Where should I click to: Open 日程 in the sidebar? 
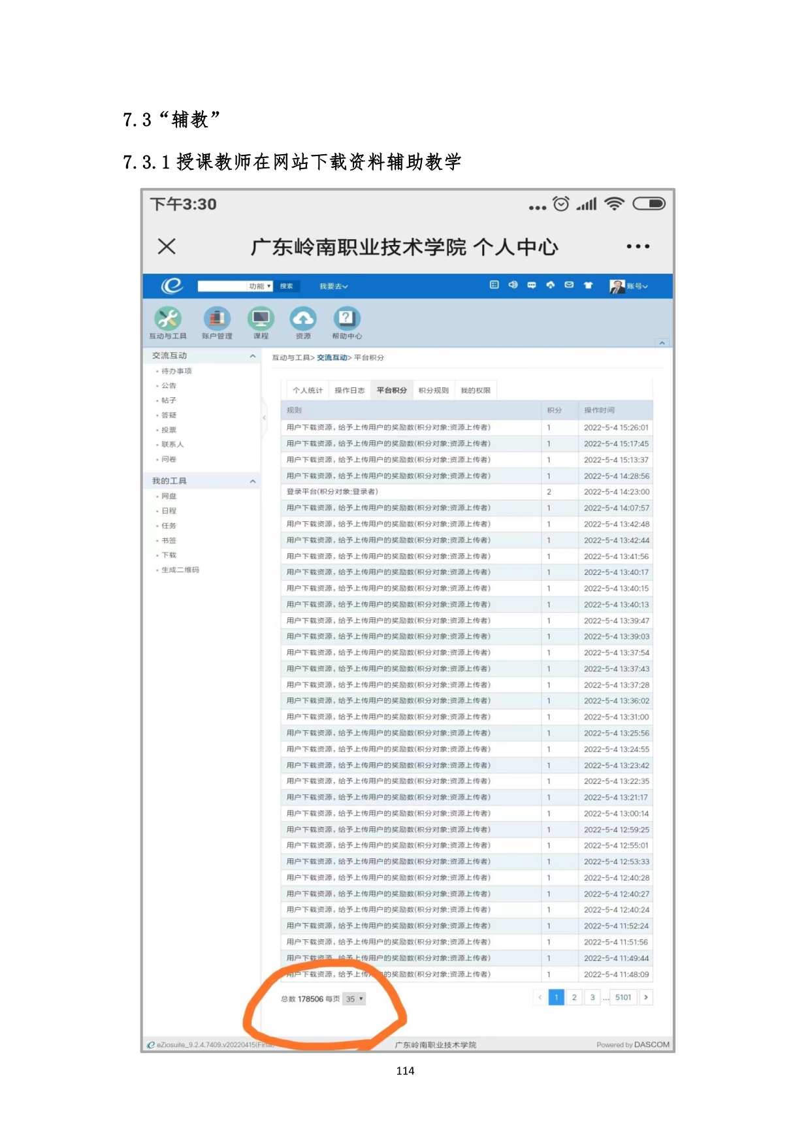169,511
